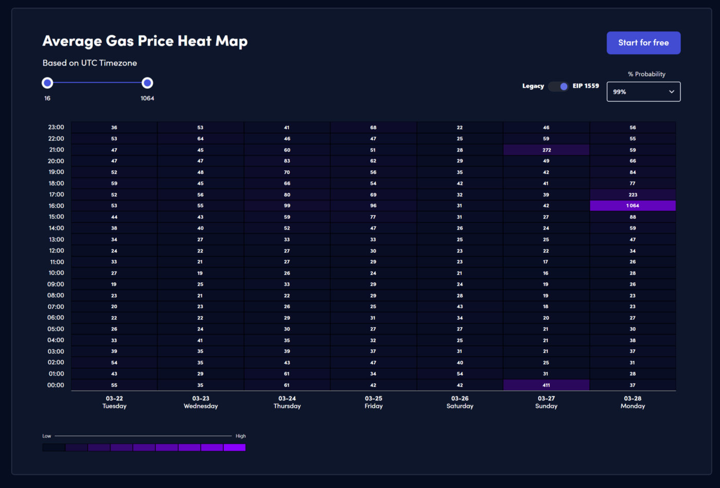720x488 pixels.
Task: Click the chevron arrow in the 99% dropdown
Action: tap(671, 92)
